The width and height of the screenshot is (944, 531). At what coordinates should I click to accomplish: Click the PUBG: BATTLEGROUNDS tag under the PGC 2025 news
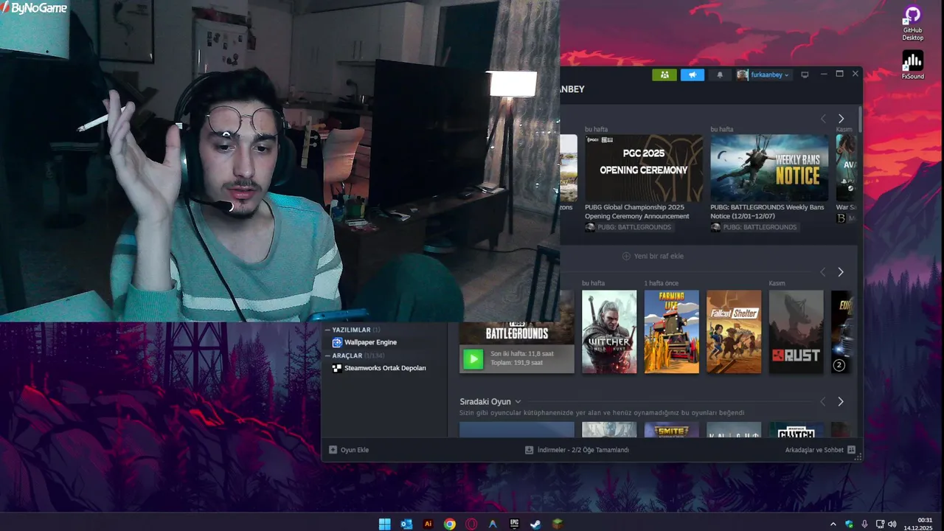point(628,227)
